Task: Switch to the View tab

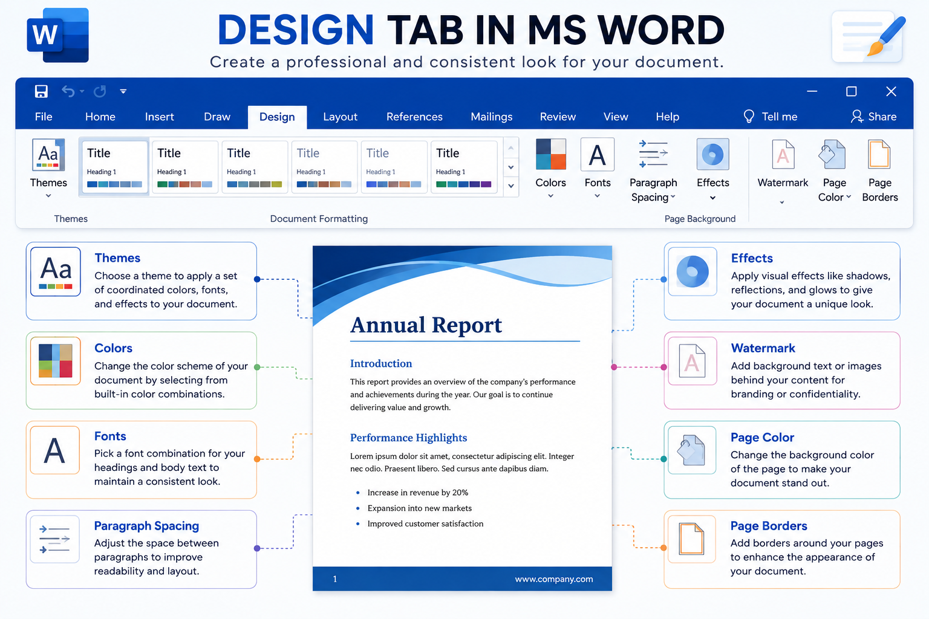Action: click(616, 117)
